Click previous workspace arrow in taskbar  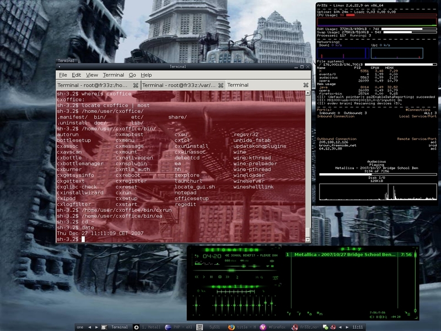pyautogui.click(x=89, y=327)
